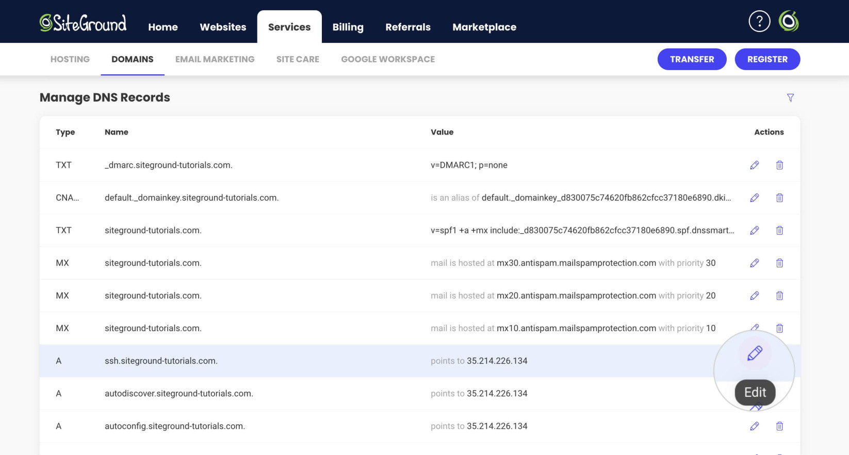Go to the Home menu
Screen dimensions: 849x455
[x=163, y=27]
